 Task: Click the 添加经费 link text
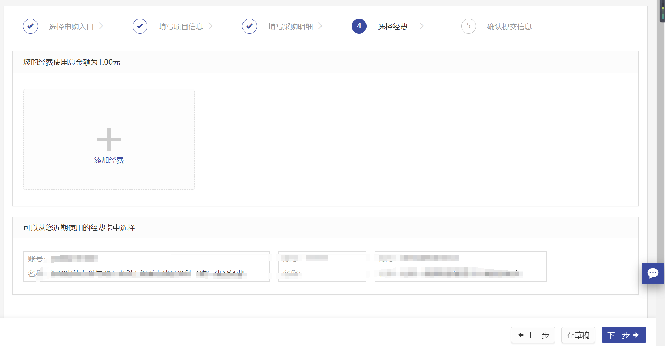pos(109,160)
